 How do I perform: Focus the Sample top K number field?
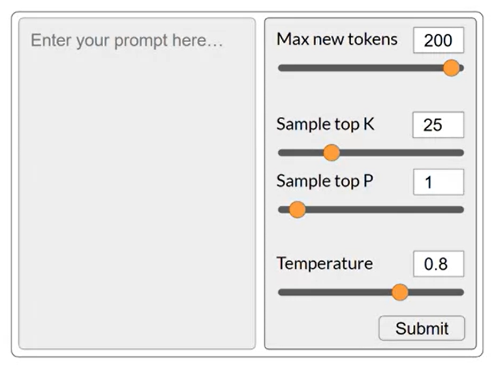click(x=438, y=125)
